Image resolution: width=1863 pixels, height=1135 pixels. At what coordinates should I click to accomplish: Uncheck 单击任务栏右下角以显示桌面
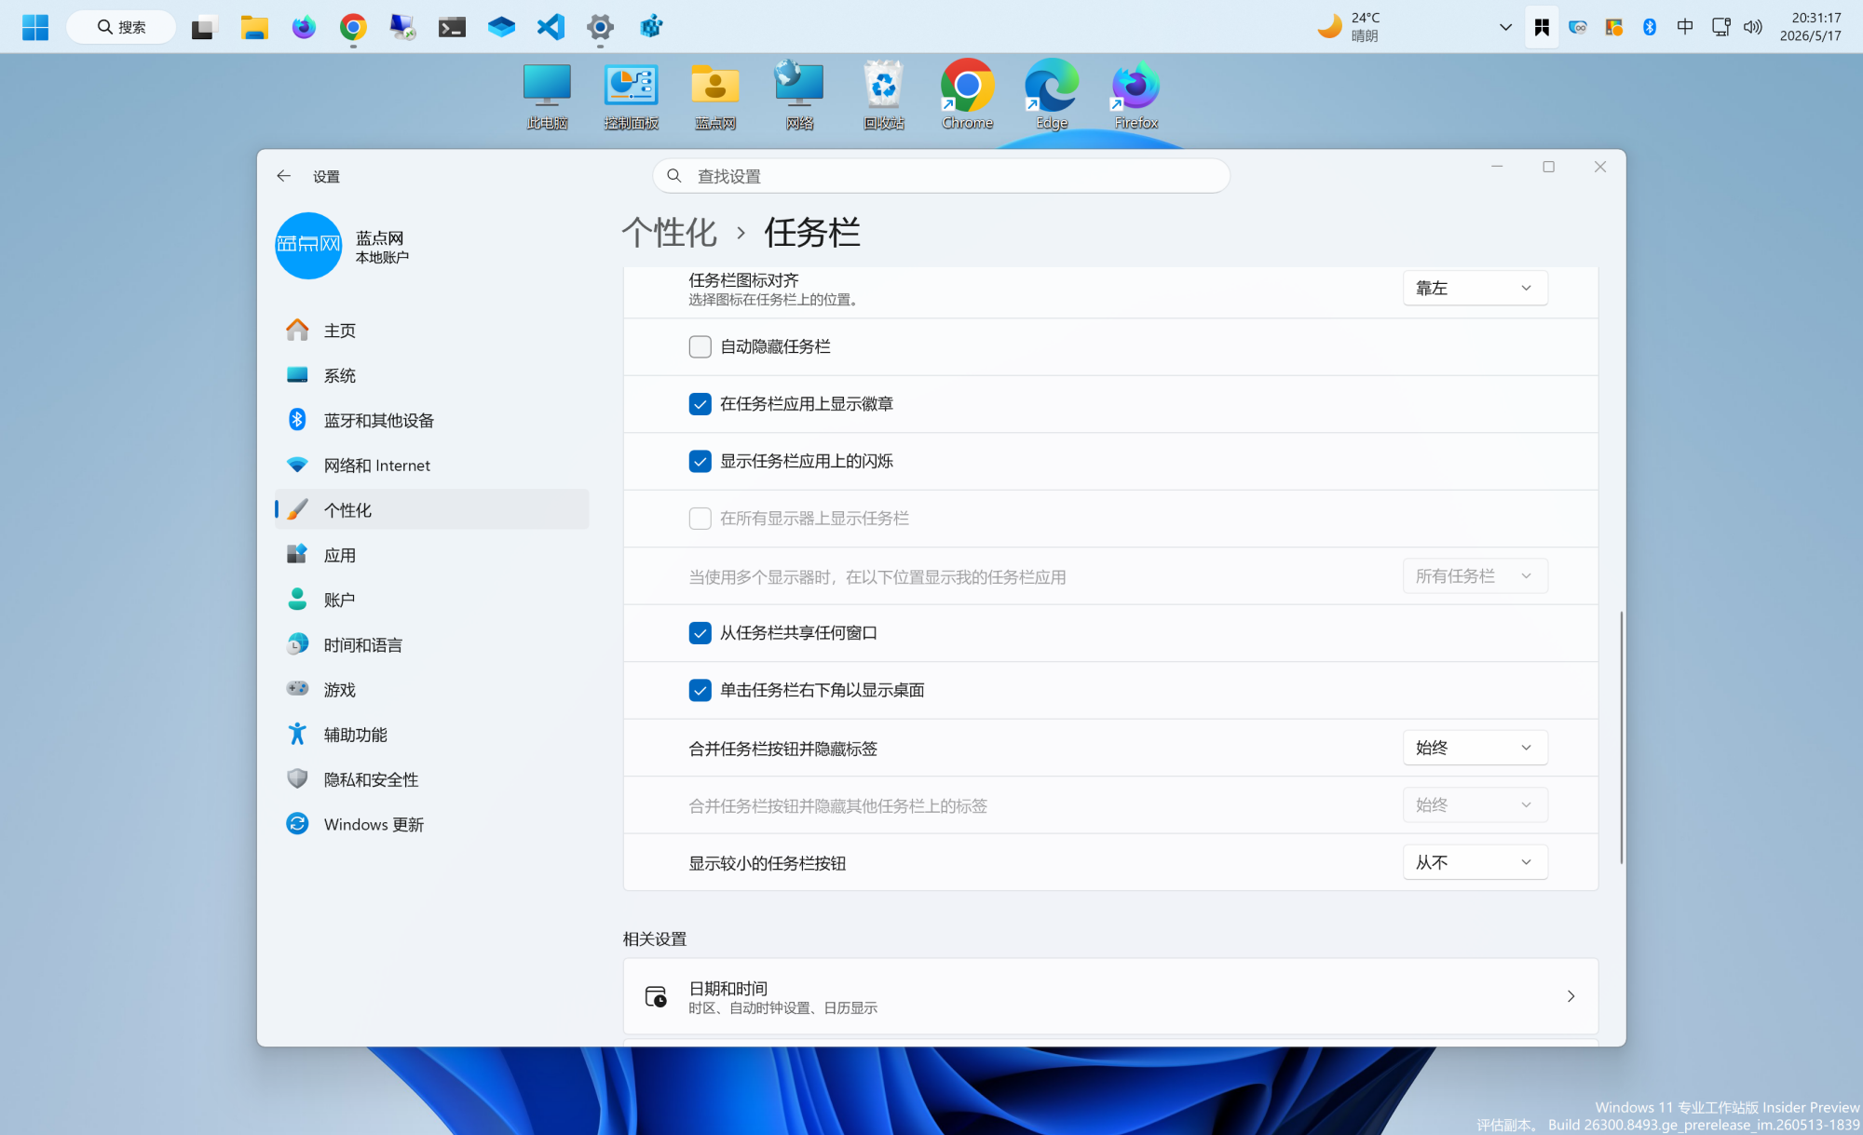coord(700,690)
